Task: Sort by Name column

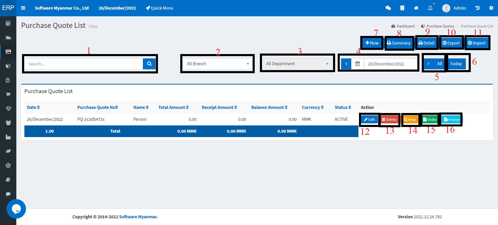Action: click(x=141, y=107)
